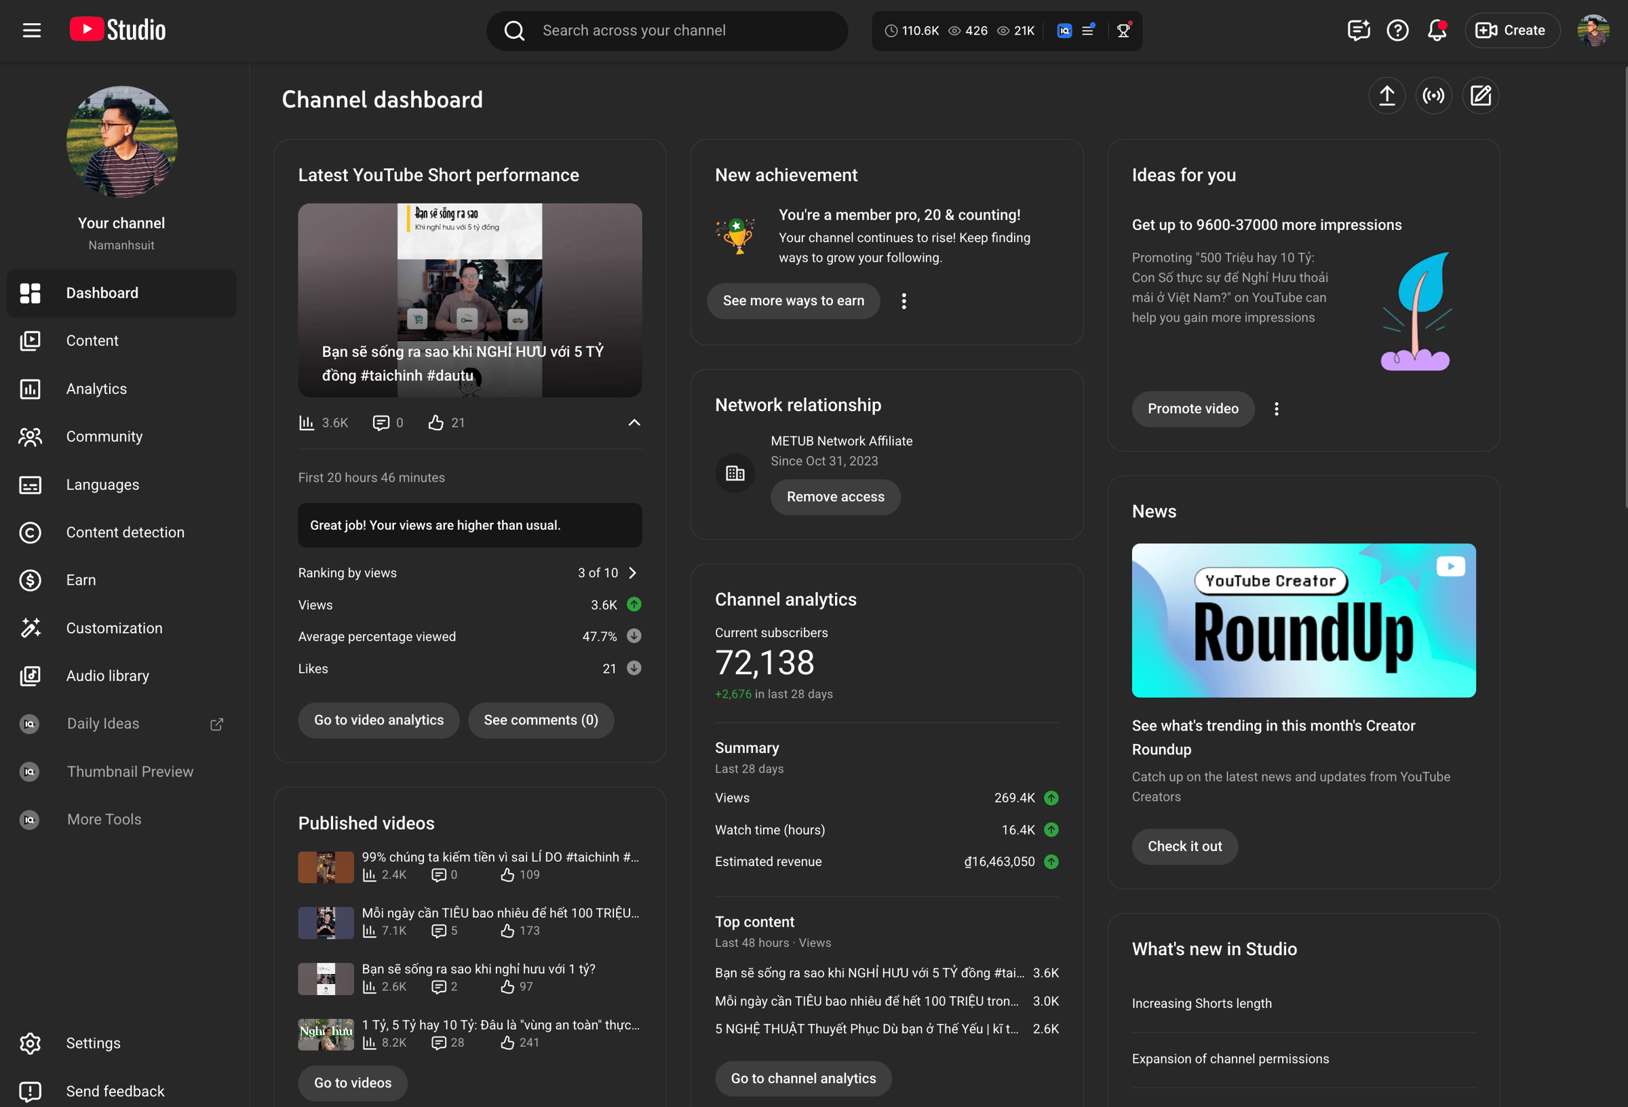Click the building icon in Network relationship
Screen dimensions: 1628x1107
click(735, 473)
